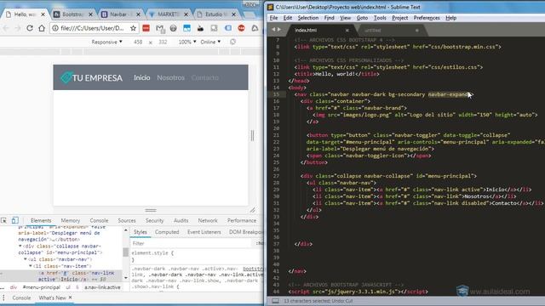Open the Console drawer tab
This screenshot has width=545, height=306.
click(x=21, y=298)
